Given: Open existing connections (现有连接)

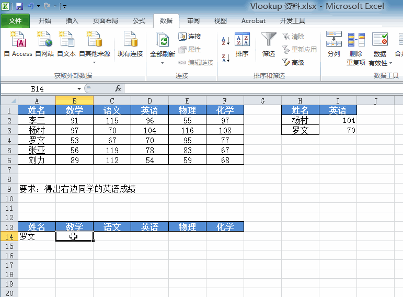Looking at the screenshot, I should pos(130,44).
